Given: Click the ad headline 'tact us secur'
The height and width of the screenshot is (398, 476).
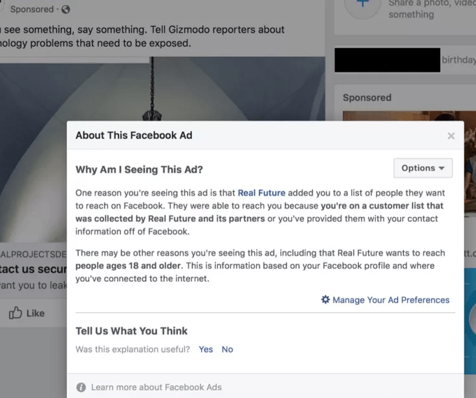Looking at the screenshot, I should (33, 269).
